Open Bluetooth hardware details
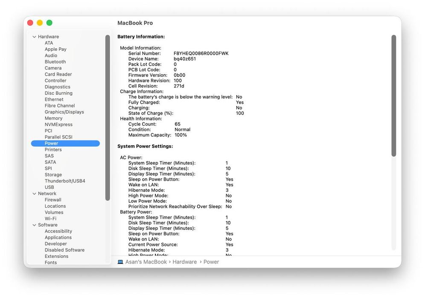Screen dimensions: 425x299 [x=55, y=62]
